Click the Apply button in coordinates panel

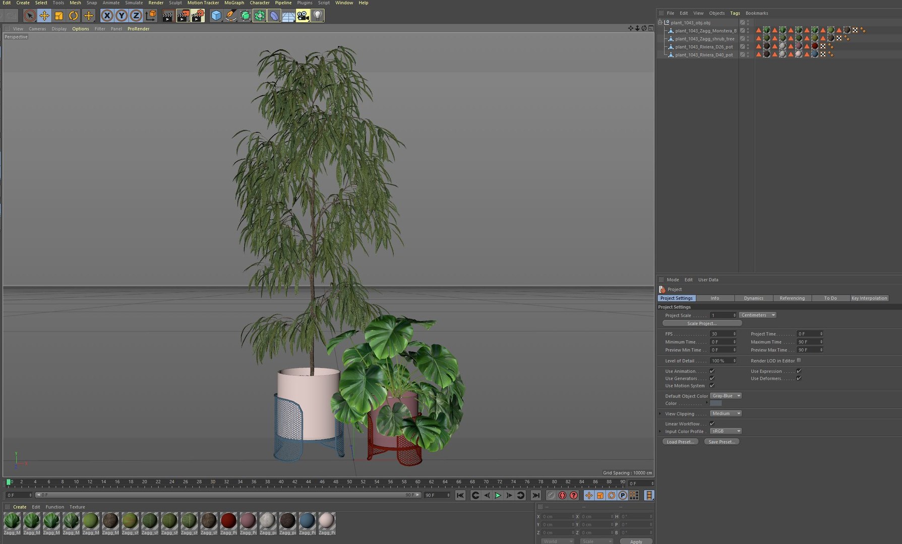[x=636, y=541]
